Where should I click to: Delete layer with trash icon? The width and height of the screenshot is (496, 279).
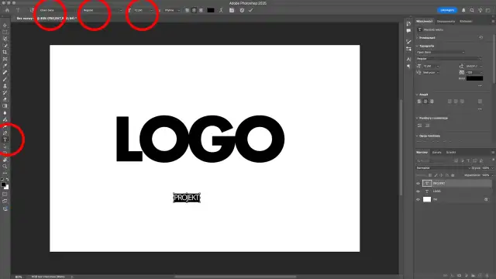tap(487, 276)
